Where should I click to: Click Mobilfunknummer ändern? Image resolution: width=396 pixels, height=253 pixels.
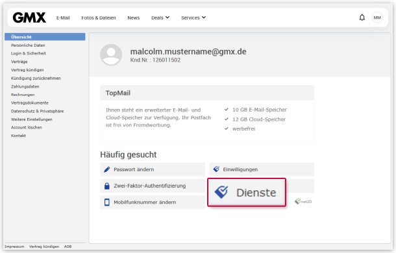(x=153, y=202)
